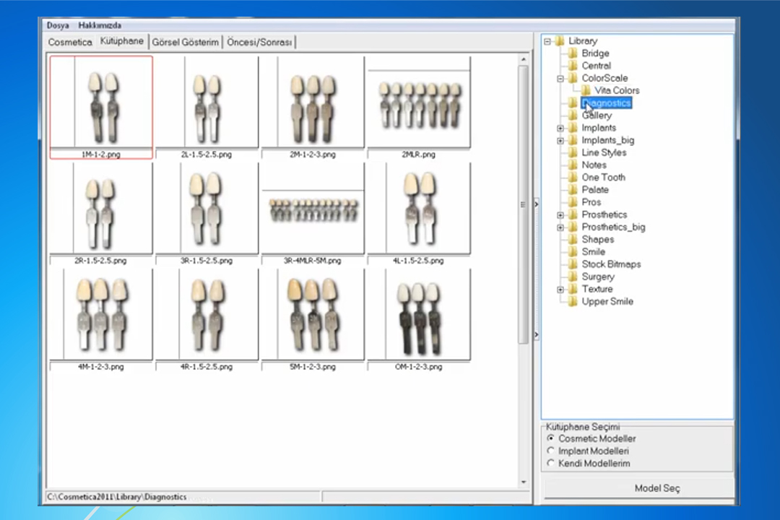
Task: Click the Shapes folder icon
Action: click(573, 239)
